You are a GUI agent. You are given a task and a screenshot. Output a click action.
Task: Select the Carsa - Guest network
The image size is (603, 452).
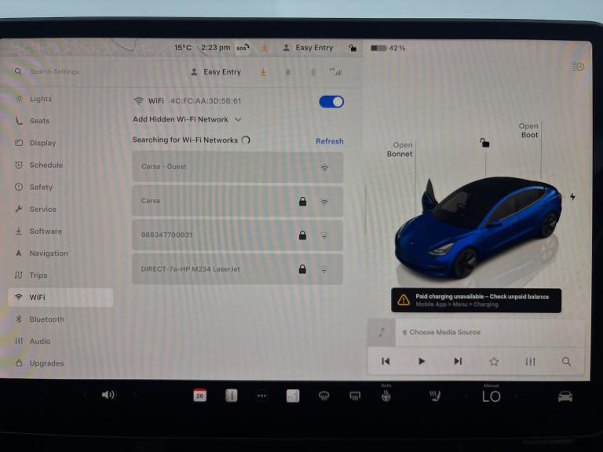pos(237,167)
